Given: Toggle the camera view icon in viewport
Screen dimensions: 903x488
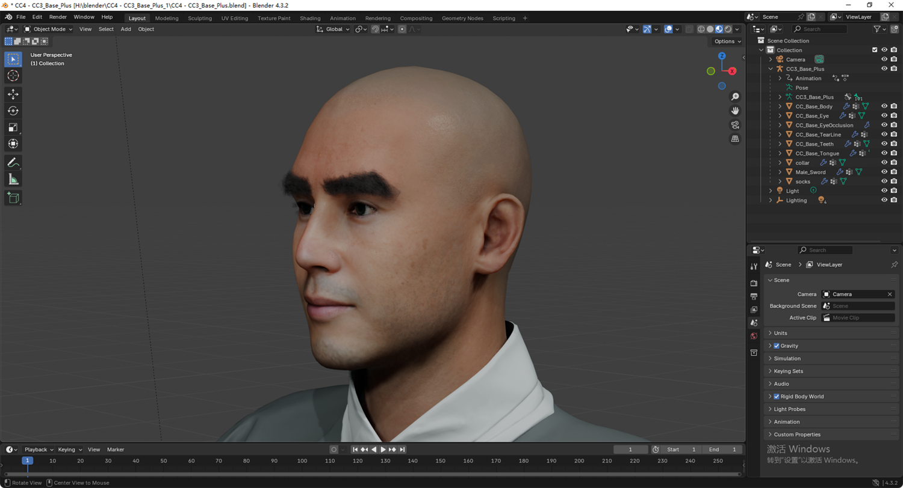Looking at the screenshot, I should point(735,125).
